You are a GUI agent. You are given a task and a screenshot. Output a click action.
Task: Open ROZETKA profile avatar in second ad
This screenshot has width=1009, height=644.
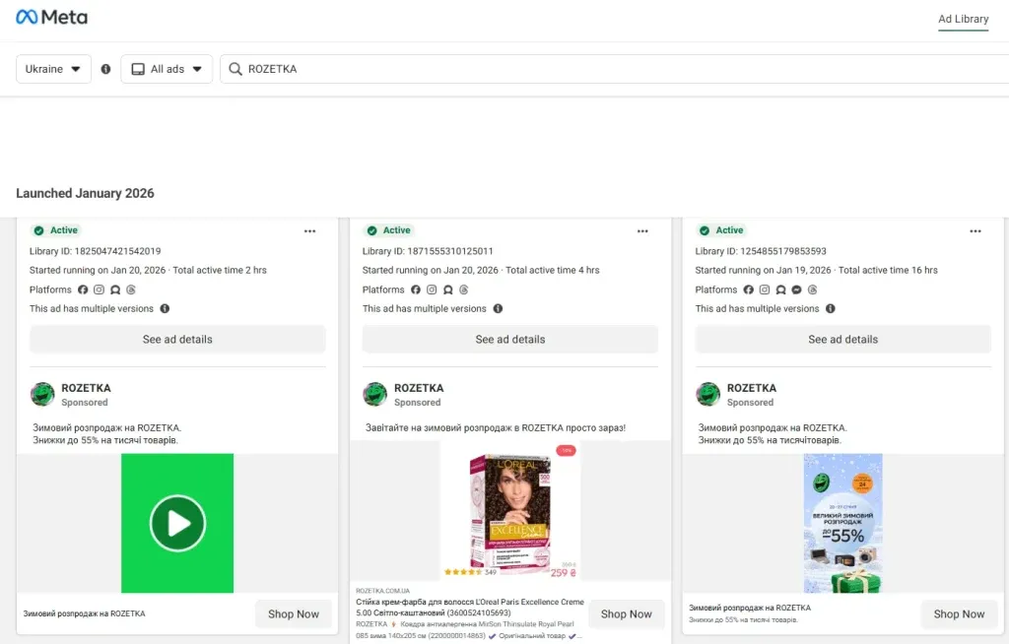[x=374, y=395]
